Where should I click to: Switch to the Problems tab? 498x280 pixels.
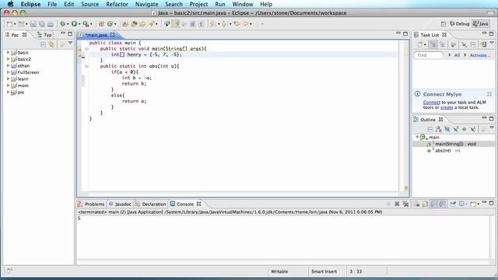(91, 204)
